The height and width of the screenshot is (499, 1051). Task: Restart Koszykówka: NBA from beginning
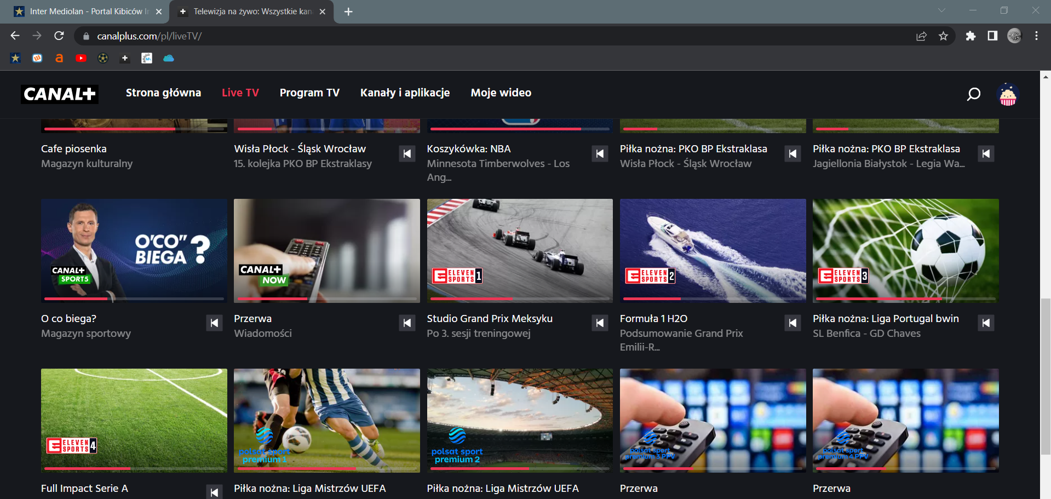coord(600,154)
